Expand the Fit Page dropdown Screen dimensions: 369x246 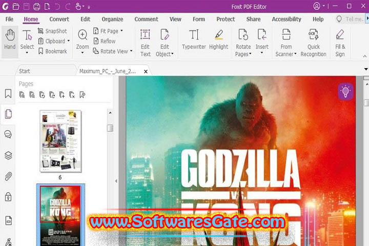point(121,31)
